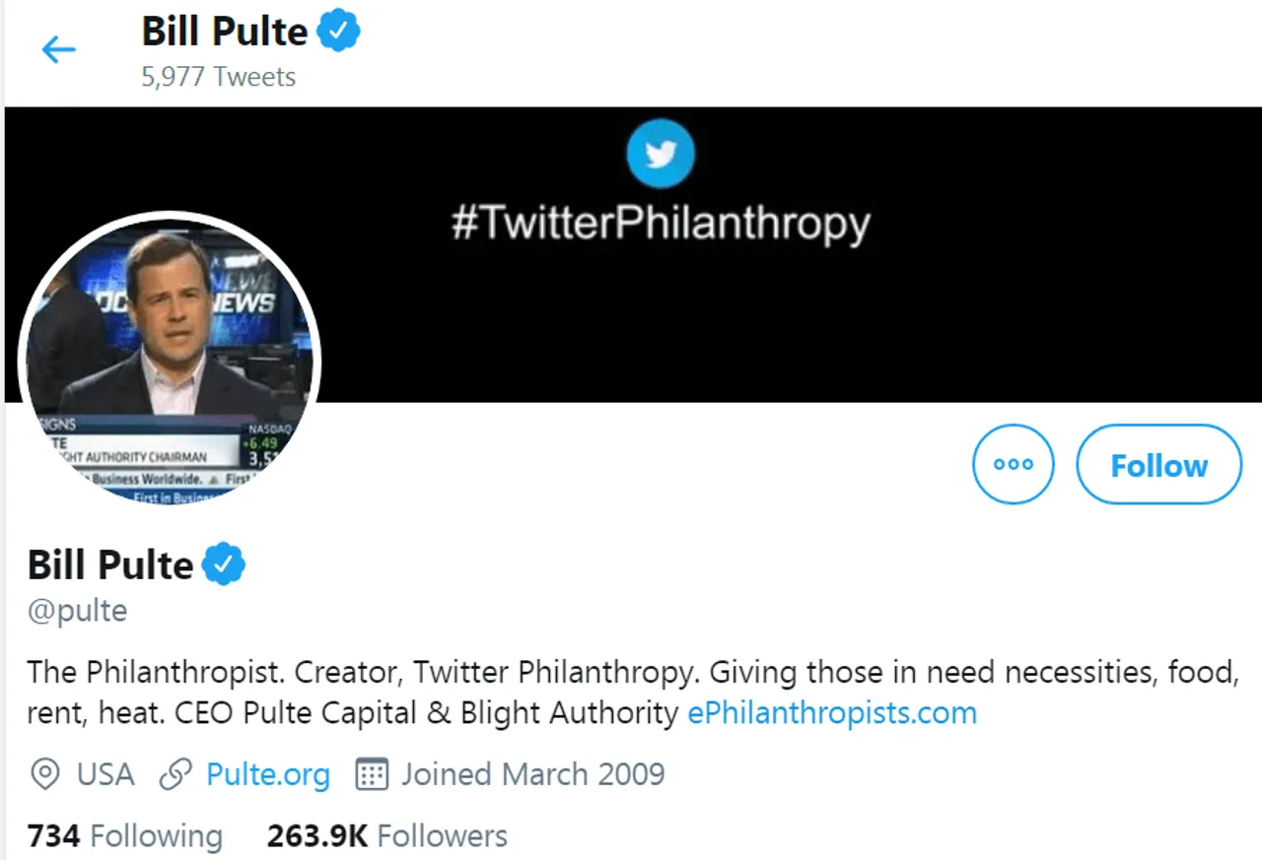The image size is (1262, 860).
Task: Click the @pulte username handle
Action: point(77,611)
